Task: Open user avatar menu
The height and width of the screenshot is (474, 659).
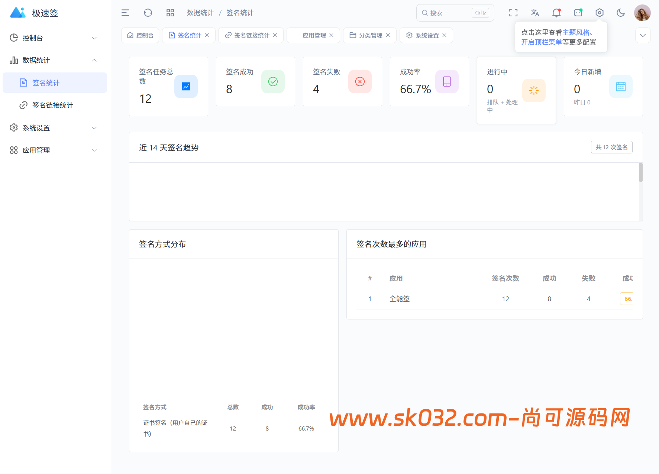Action: (642, 13)
